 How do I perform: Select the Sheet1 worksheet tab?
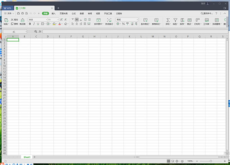pos(27,157)
